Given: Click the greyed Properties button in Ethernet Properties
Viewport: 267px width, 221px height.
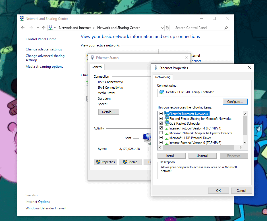Looking at the screenshot, I should (234, 156).
